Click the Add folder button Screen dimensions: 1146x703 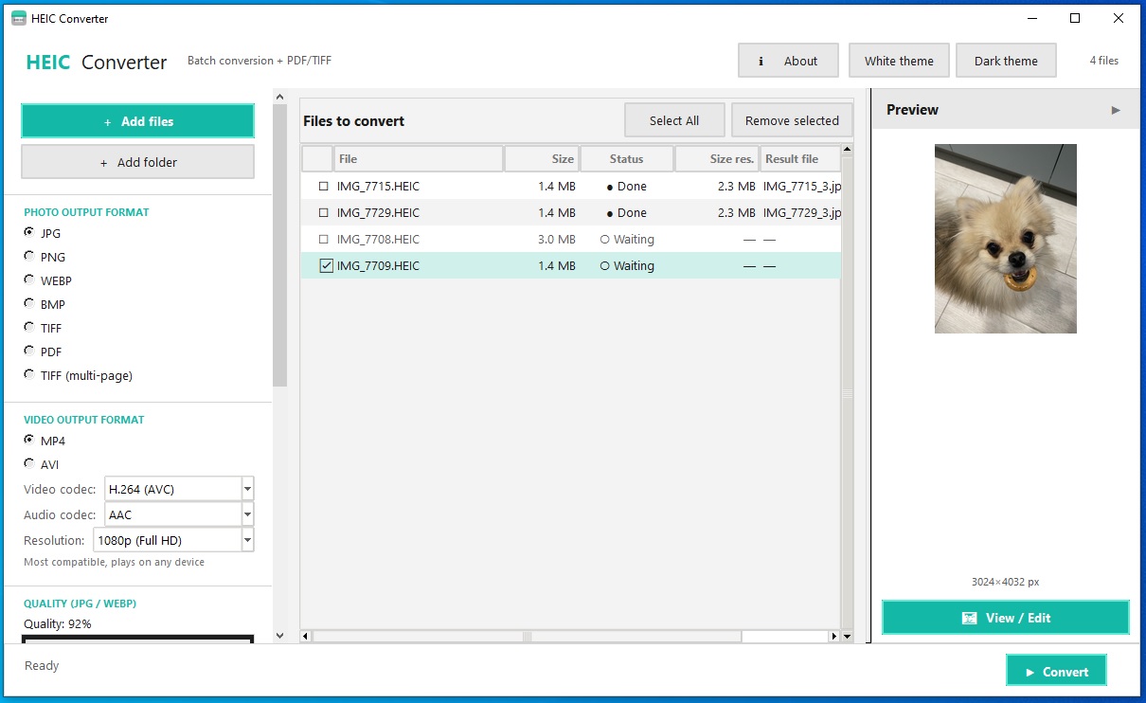[x=138, y=162]
